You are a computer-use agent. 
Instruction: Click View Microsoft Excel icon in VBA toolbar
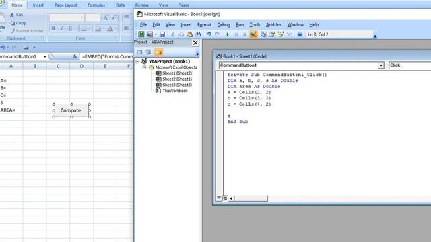(x=141, y=34)
